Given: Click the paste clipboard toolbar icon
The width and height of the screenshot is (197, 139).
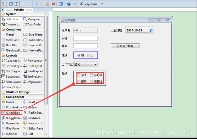Looking at the screenshot, I should coord(48,4).
